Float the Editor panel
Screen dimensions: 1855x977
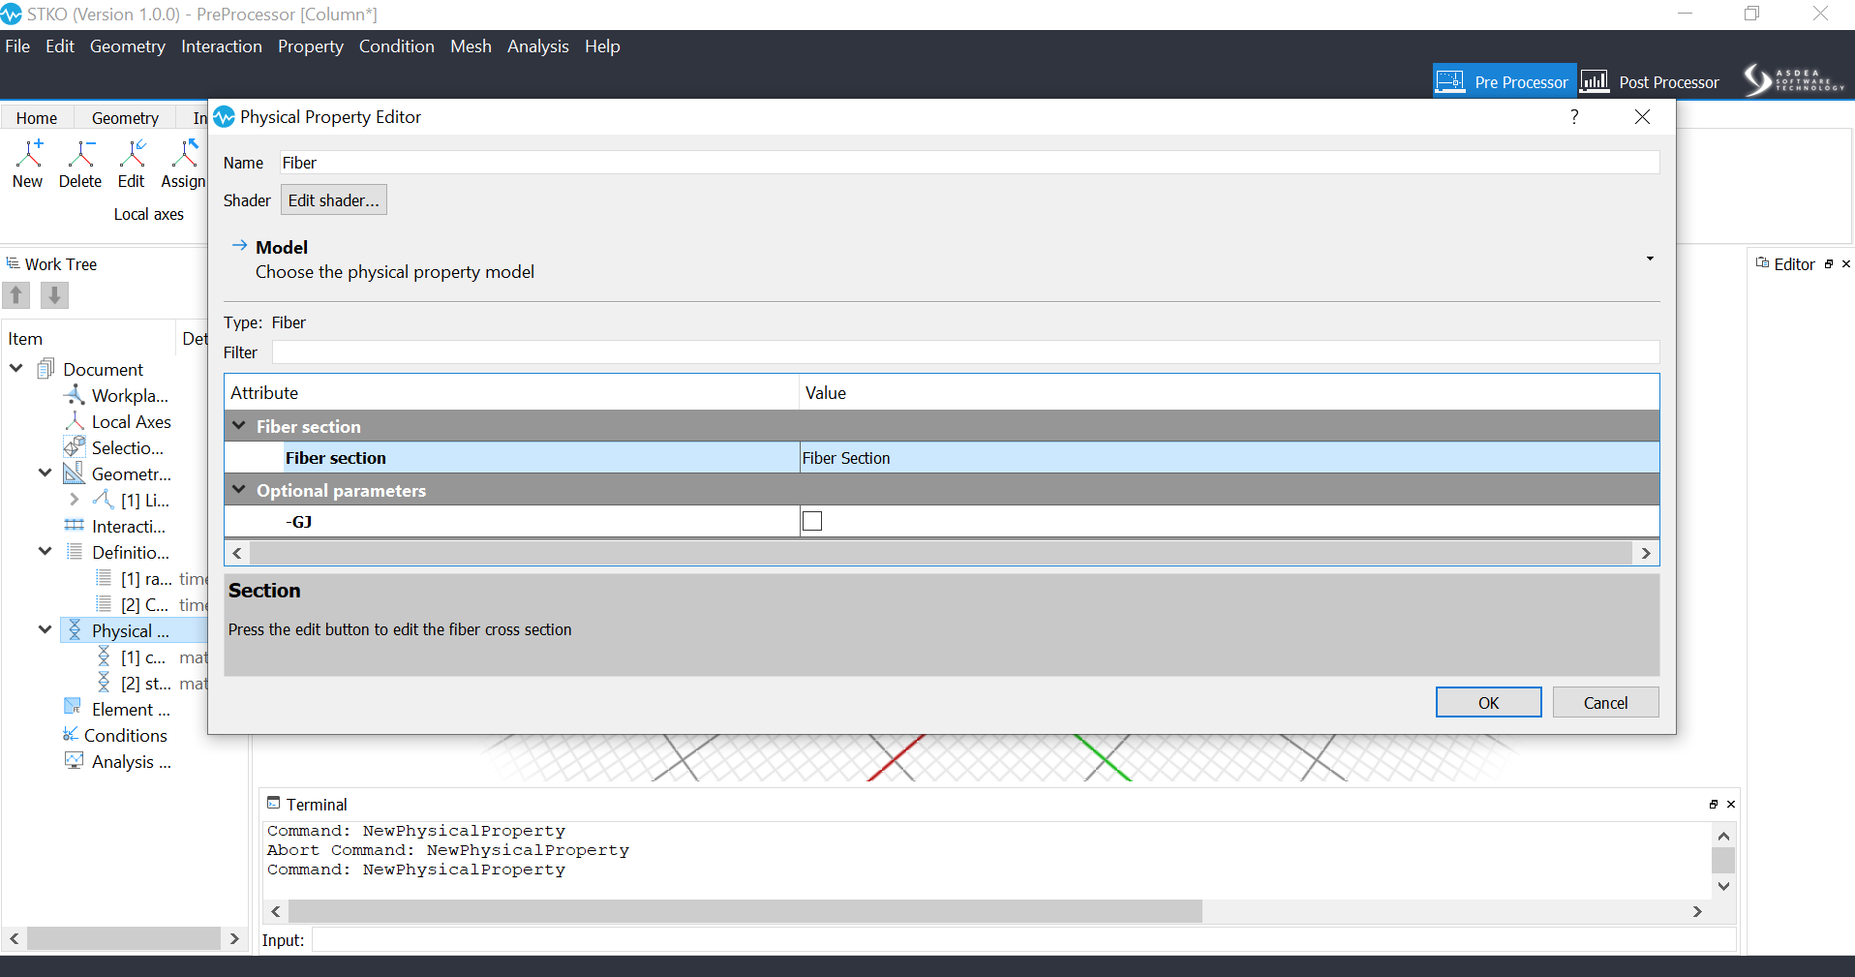point(1829,264)
